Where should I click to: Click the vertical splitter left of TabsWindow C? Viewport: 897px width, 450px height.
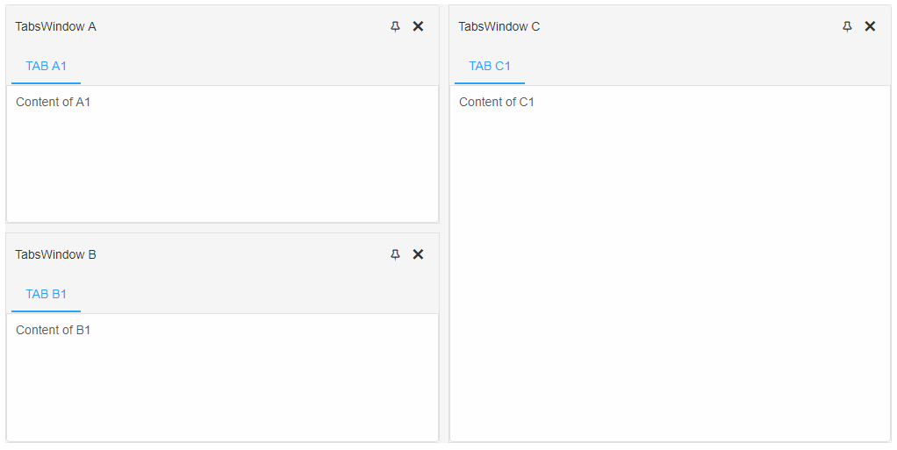point(444,224)
